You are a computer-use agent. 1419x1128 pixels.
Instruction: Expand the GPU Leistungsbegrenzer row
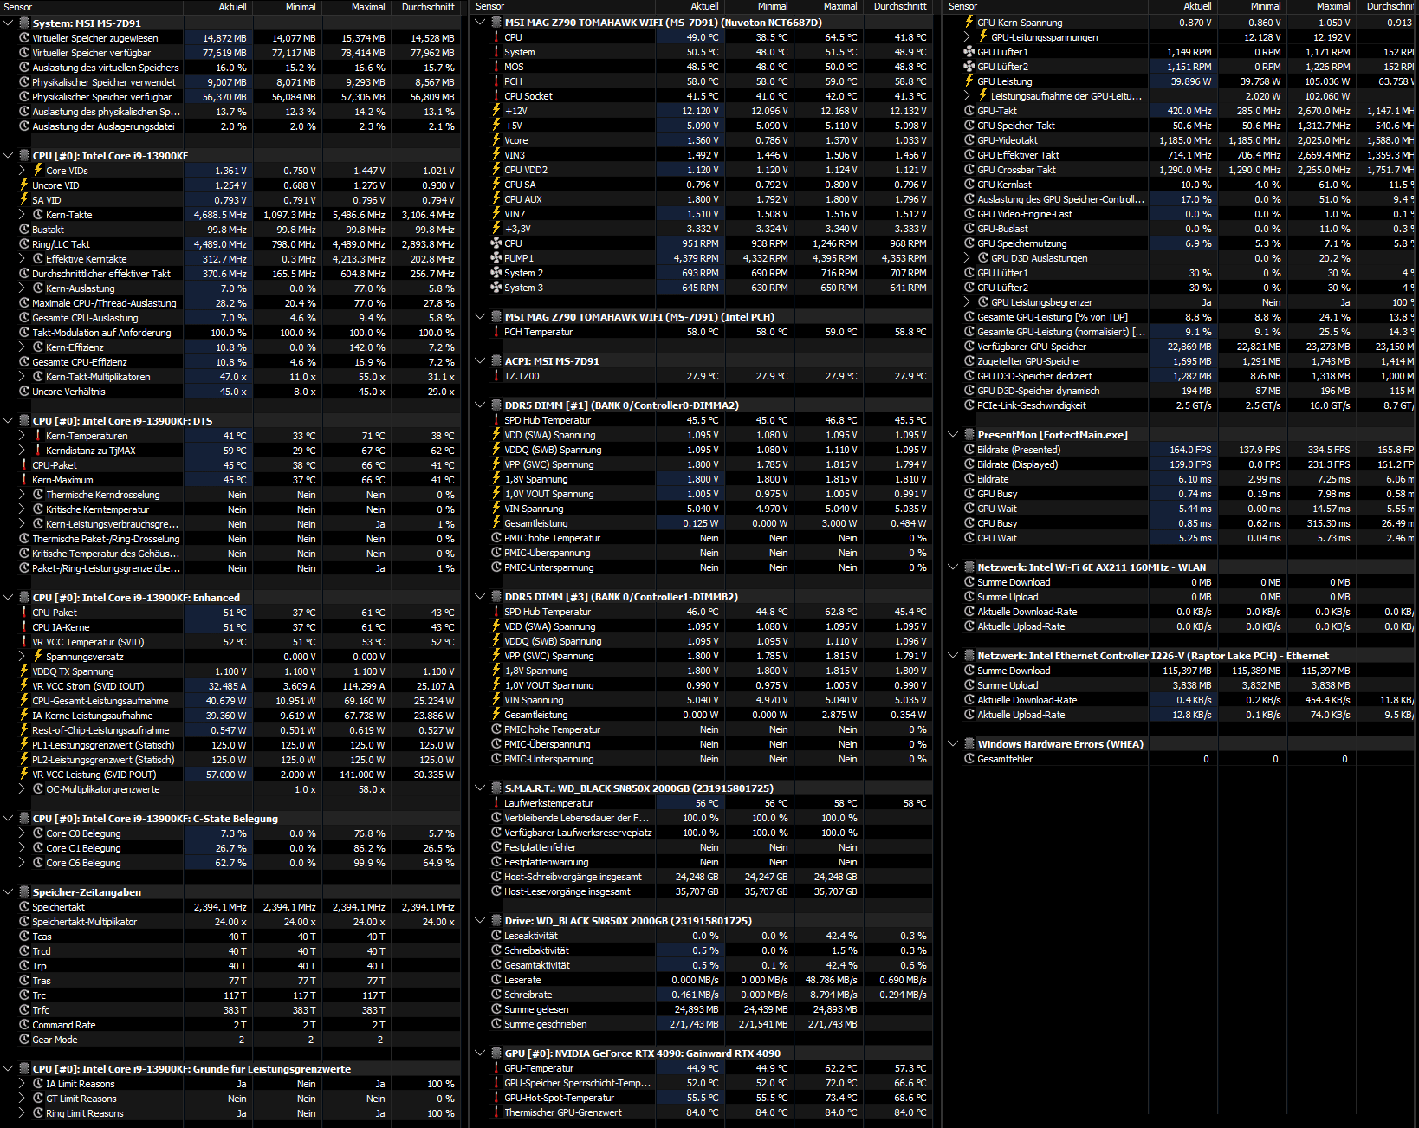967,302
